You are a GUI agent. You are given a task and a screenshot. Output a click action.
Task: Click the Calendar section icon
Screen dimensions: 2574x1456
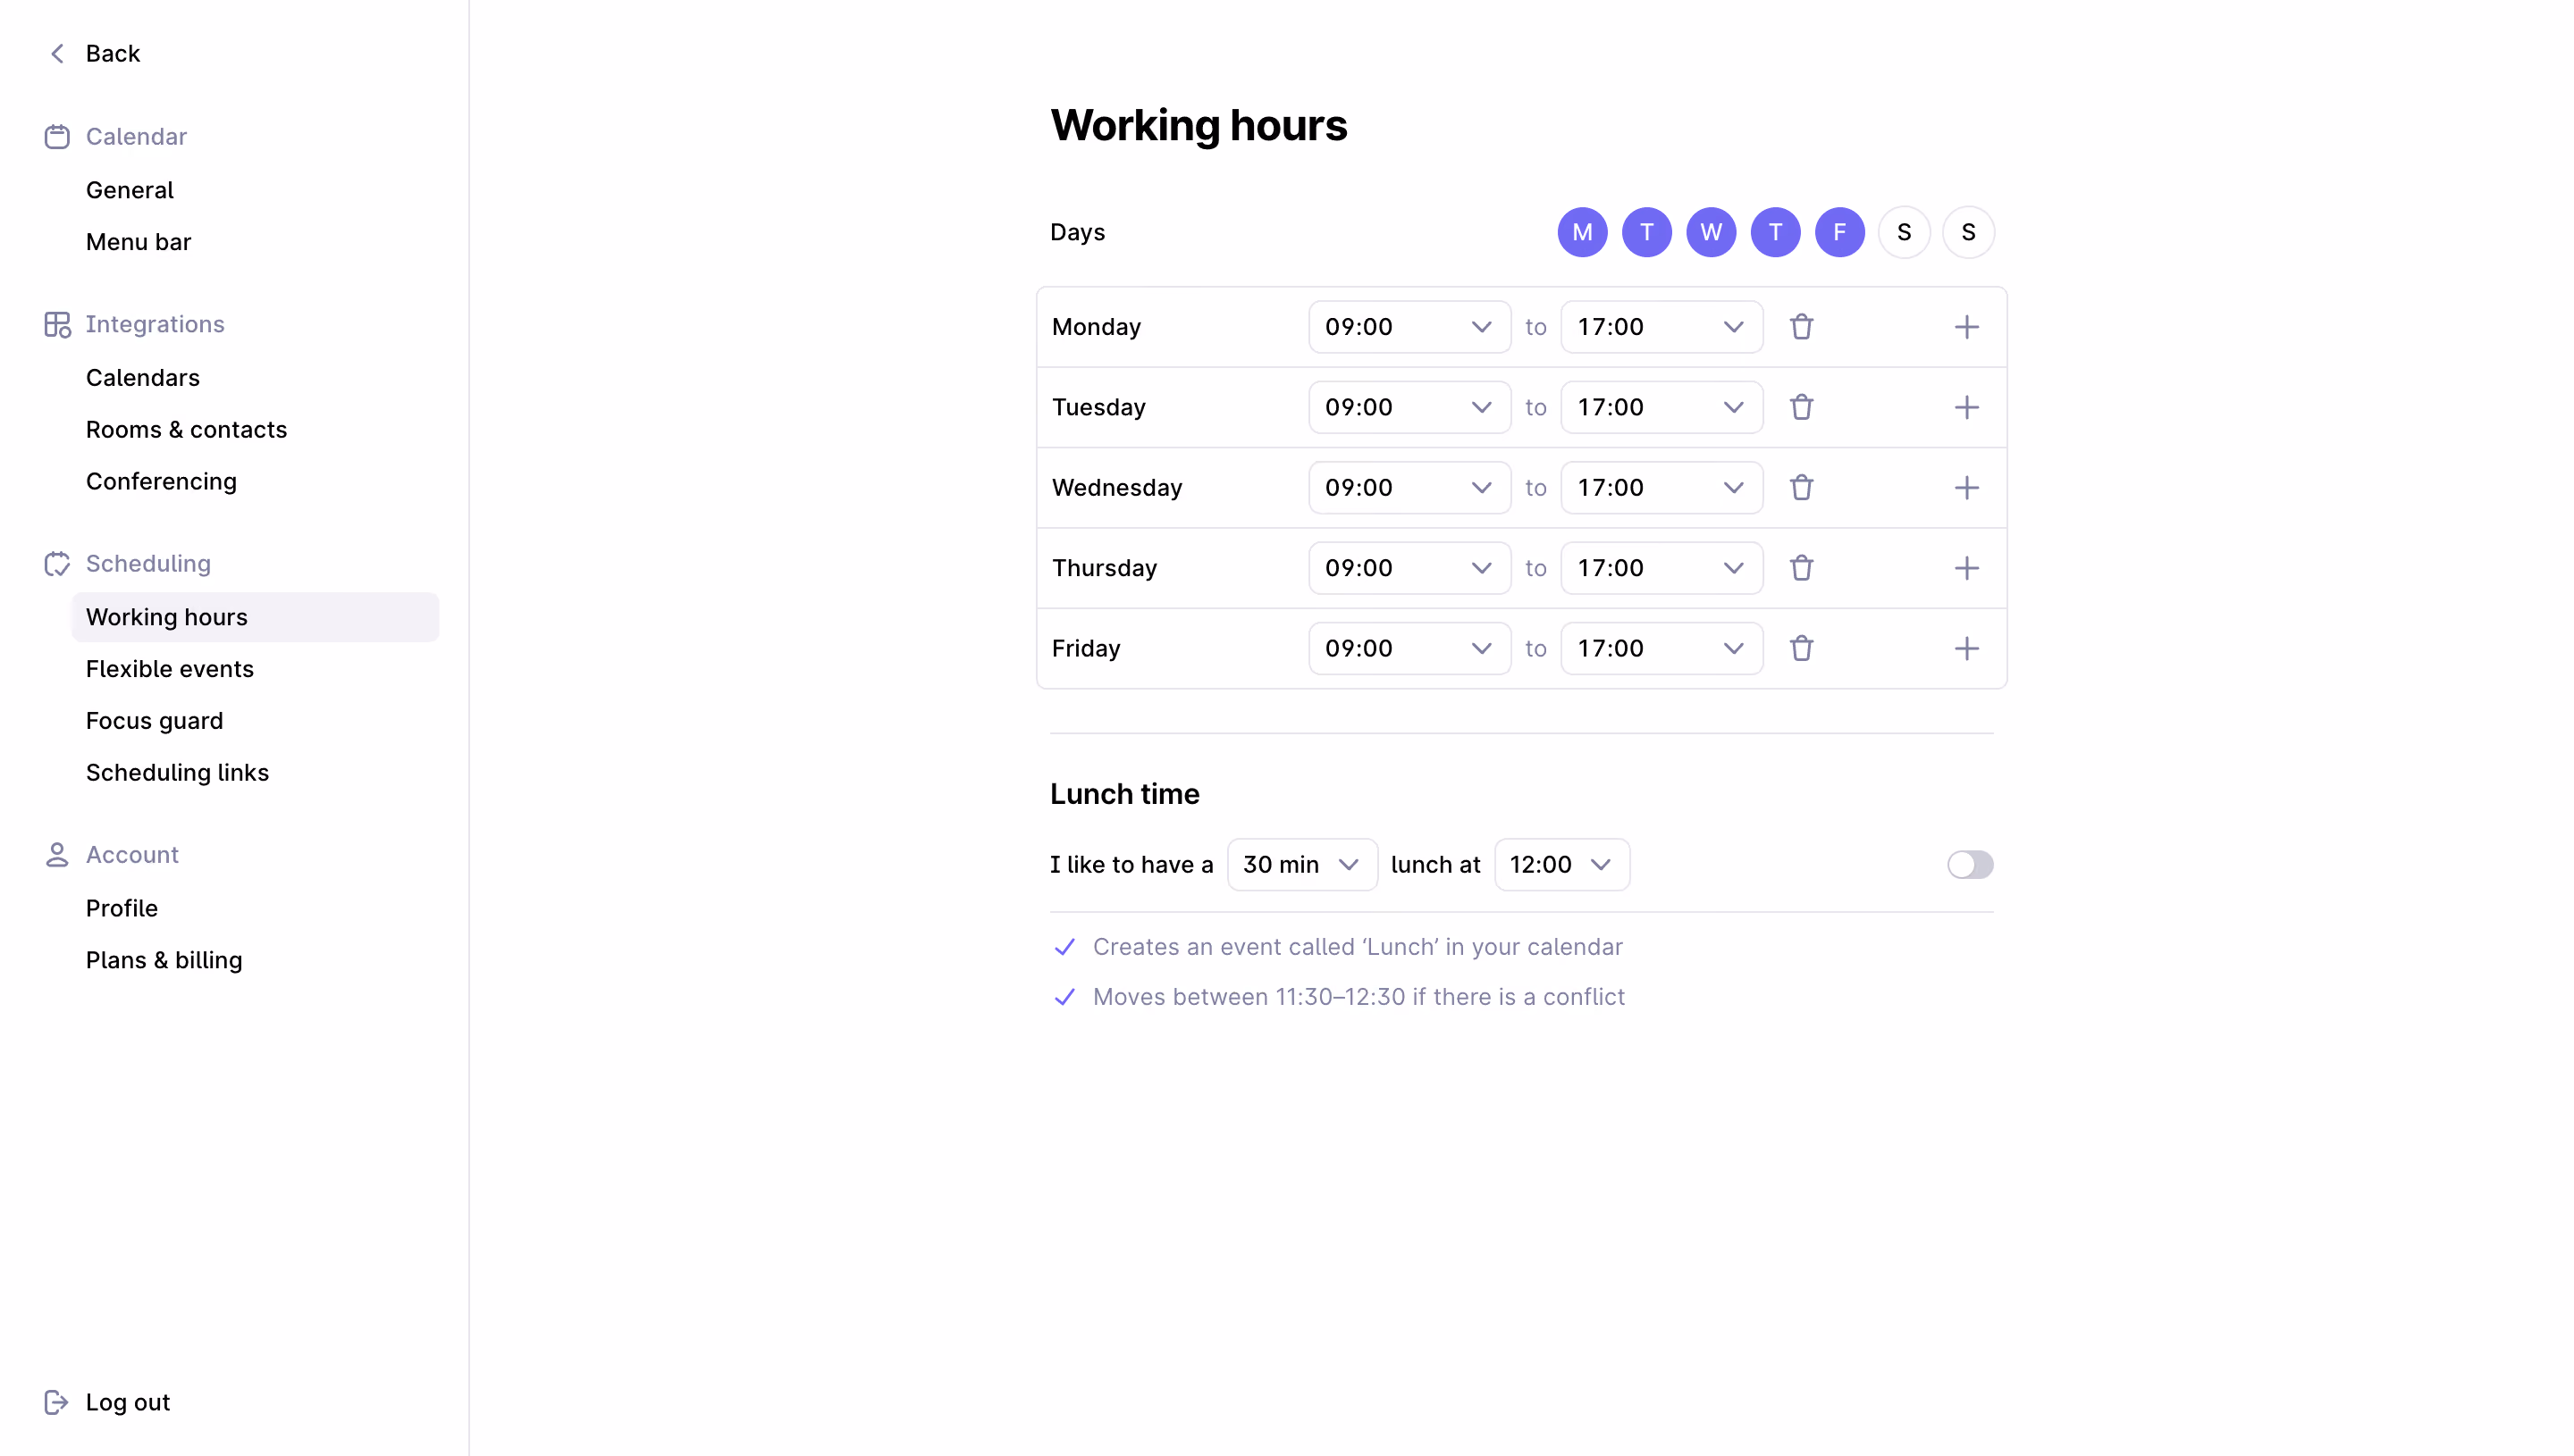pyautogui.click(x=57, y=136)
